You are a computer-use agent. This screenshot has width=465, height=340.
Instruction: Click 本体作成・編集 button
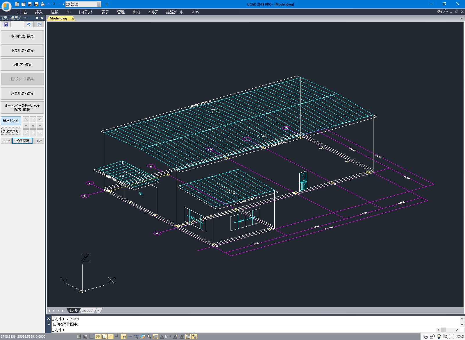22,36
